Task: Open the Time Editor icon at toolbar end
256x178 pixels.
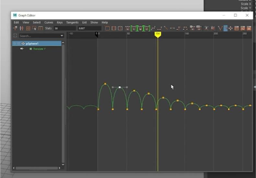Action: coord(249,28)
